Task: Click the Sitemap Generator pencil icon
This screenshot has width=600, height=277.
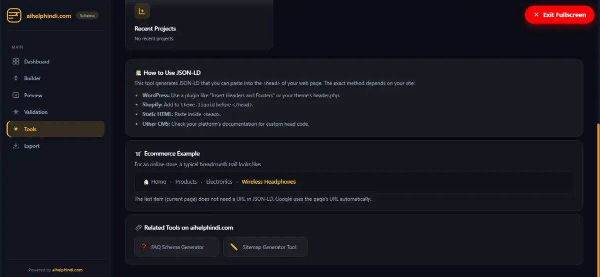Action: [x=233, y=247]
